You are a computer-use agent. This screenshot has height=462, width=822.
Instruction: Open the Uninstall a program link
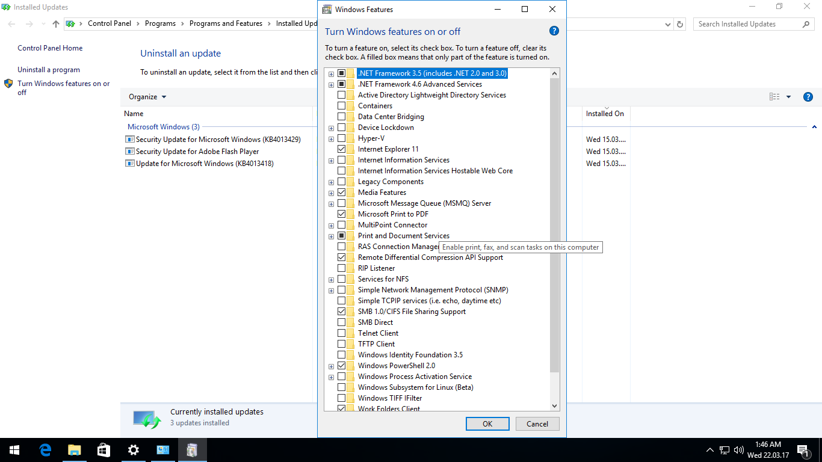point(49,70)
